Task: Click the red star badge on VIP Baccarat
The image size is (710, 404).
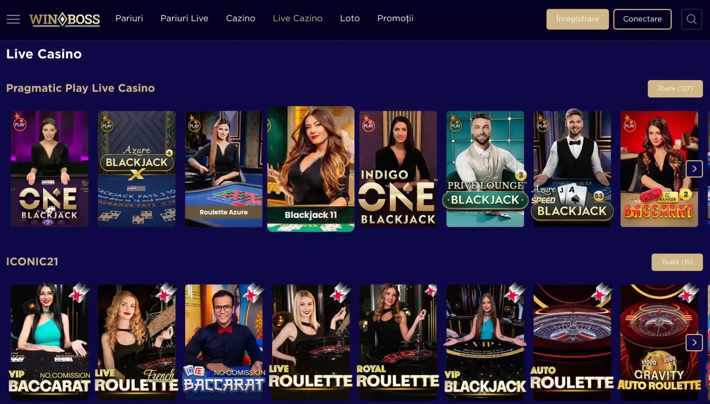Action: [x=78, y=293]
